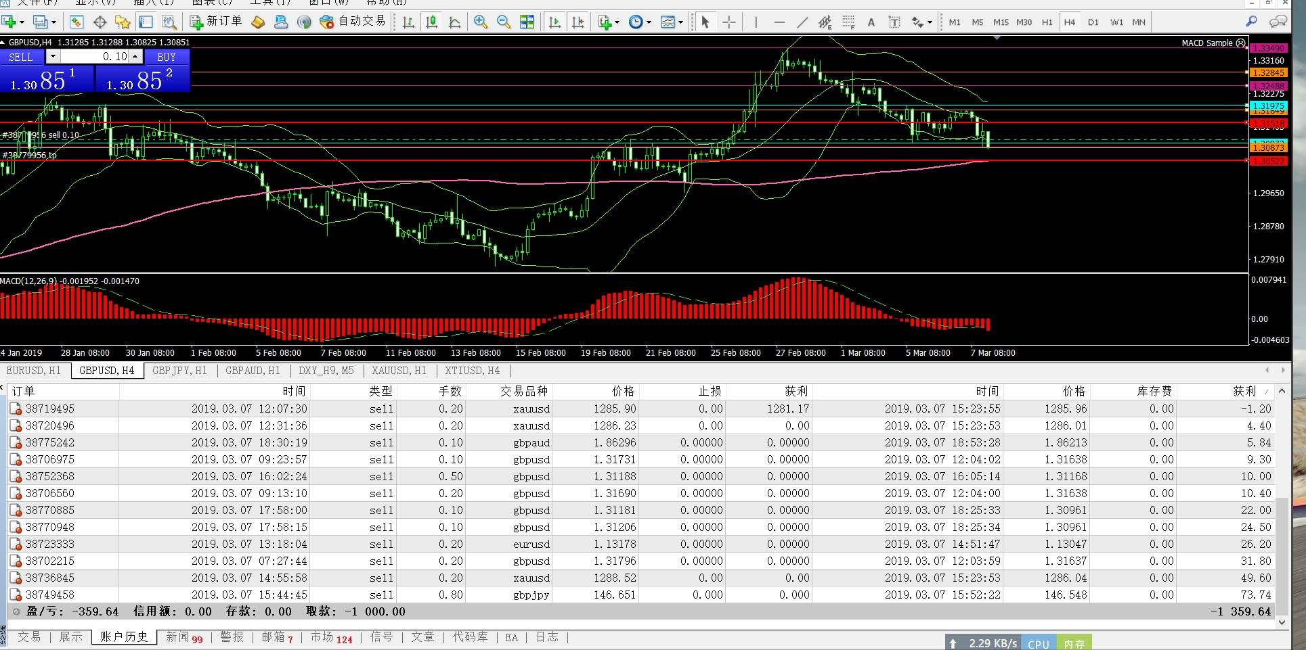Select the equidistant channel tool
Screen dimensions: 1306x650
click(x=825, y=22)
